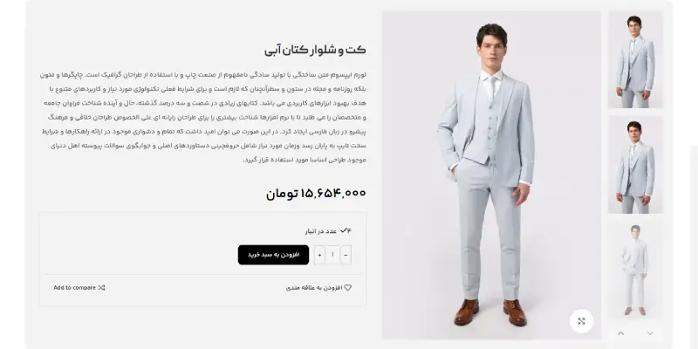Click the black add-to-cart button
698x349 pixels.
pos(273,255)
